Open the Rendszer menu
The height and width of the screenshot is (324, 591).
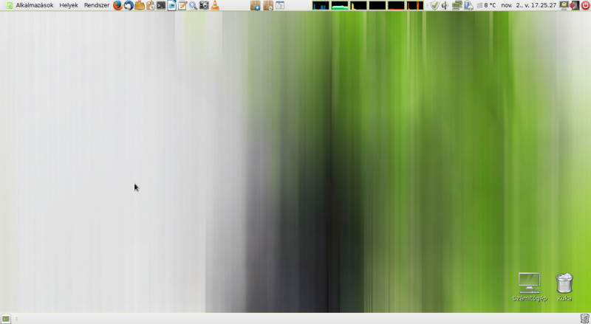pos(97,5)
